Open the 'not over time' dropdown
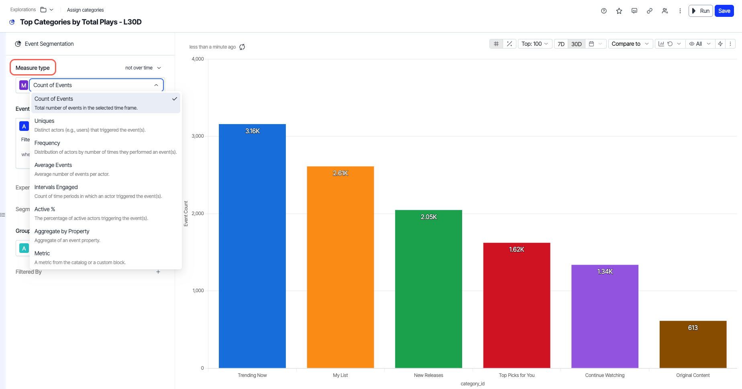The image size is (742, 389). pos(143,67)
